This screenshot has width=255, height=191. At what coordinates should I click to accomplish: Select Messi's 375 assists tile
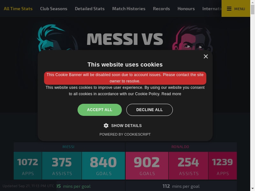[x=62, y=166]
